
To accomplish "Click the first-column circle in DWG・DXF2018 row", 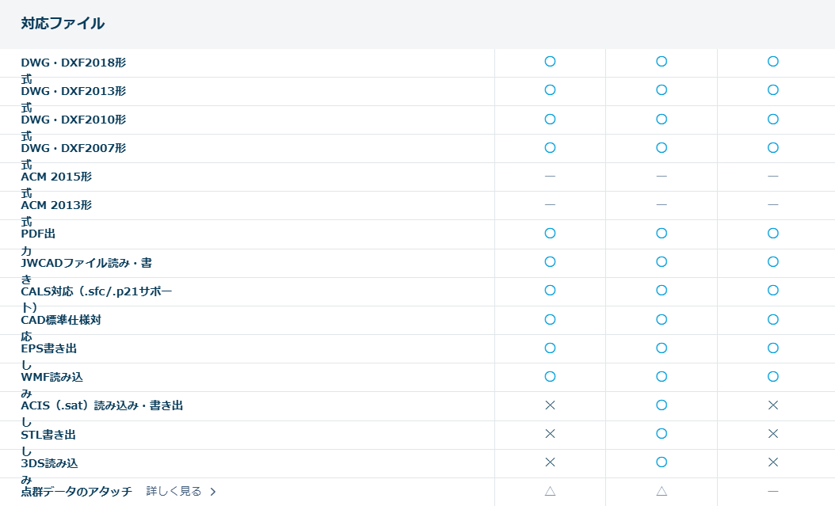I will 550,62.
